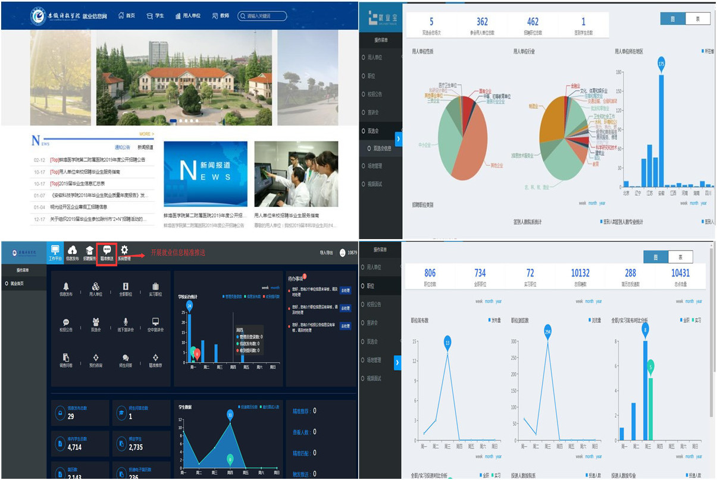Open the 调查问卷 document icon
The image size is (717, 480).
point(66,357)
